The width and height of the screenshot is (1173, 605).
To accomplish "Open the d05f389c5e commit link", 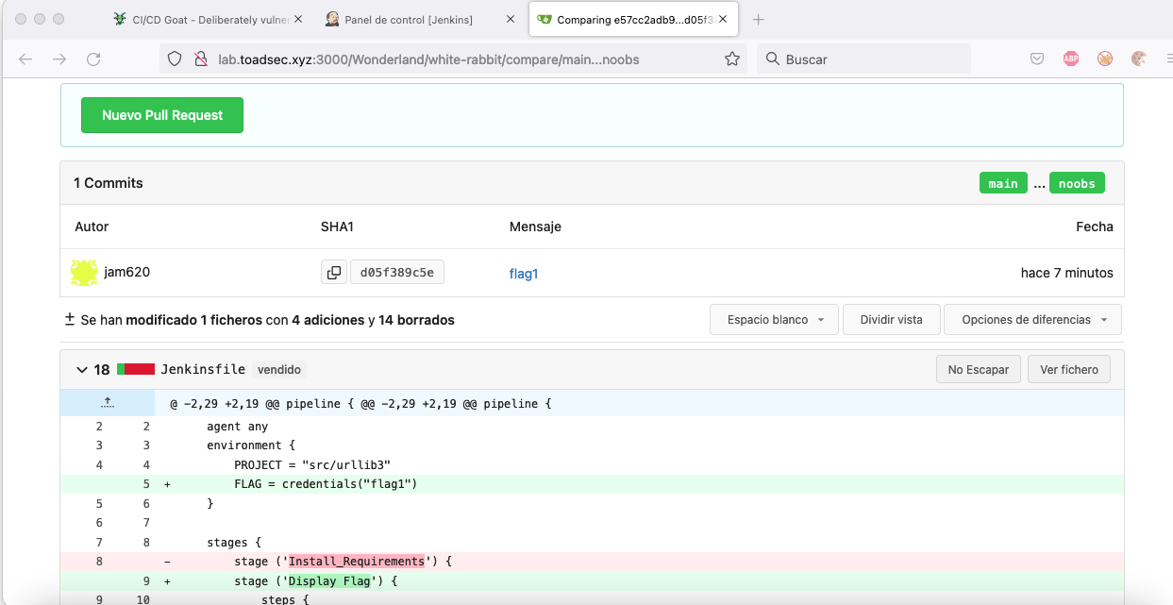I will pos(396,273).
